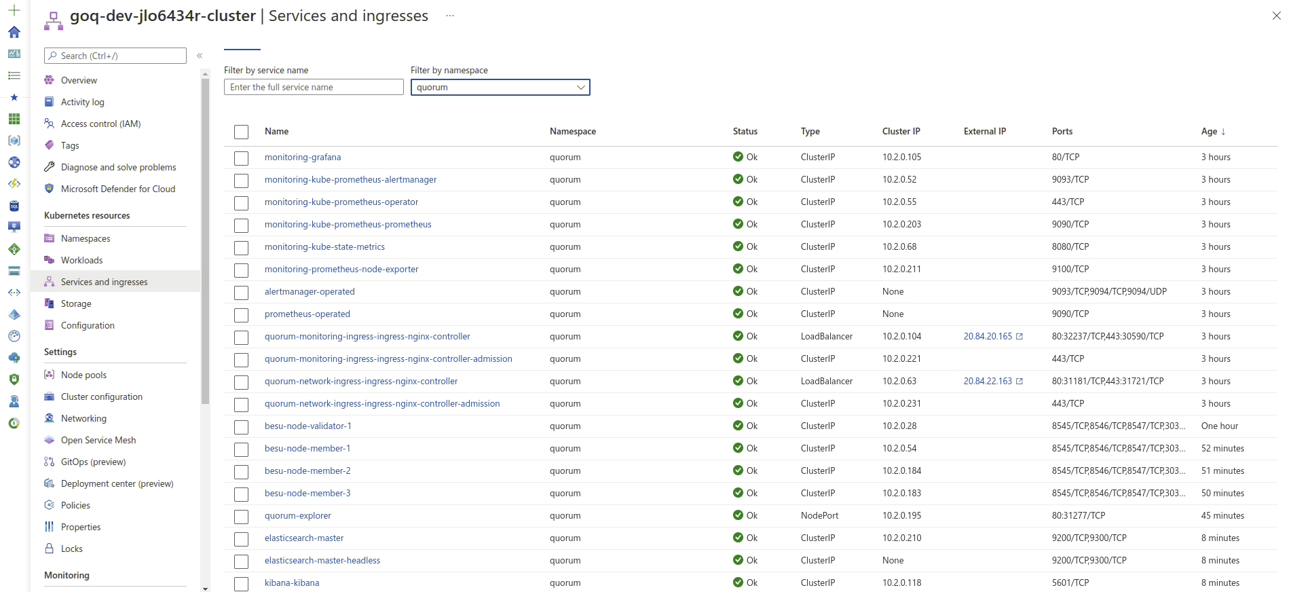The width and height of the screenshot is (1291, 592).
Task: Click the resource menu Search box
Action: point(115,56)
